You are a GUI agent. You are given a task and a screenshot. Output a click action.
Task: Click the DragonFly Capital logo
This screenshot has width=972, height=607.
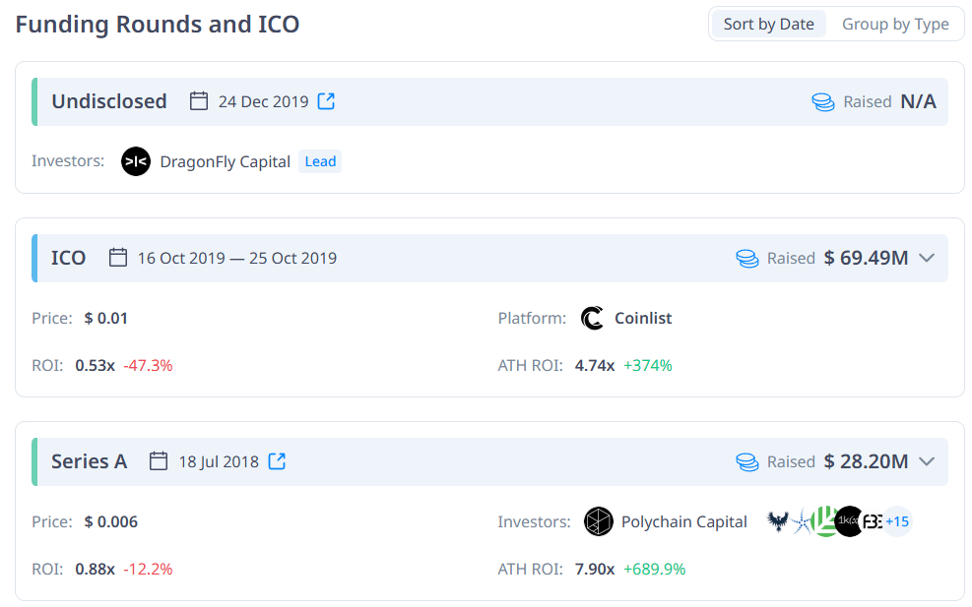coord(136,161)
